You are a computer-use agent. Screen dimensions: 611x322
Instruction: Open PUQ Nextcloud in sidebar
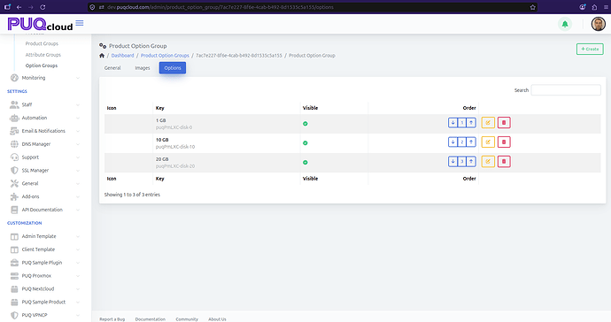[x=38, y=289]
